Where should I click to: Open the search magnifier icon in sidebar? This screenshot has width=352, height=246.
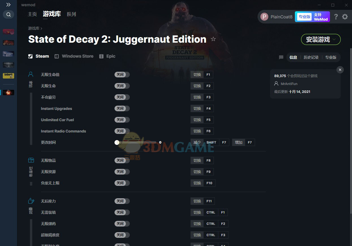pyautogui.click(x=8, y=14)
